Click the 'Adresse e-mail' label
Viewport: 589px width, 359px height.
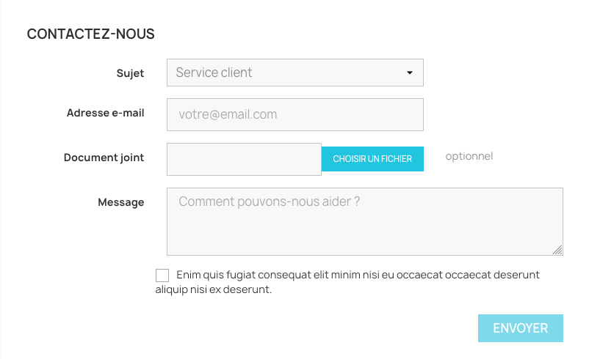pyautogui.click(x=105, y=113)
